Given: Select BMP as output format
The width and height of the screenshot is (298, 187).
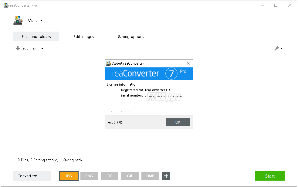Looking at the screenshot, I should (150, 176).
